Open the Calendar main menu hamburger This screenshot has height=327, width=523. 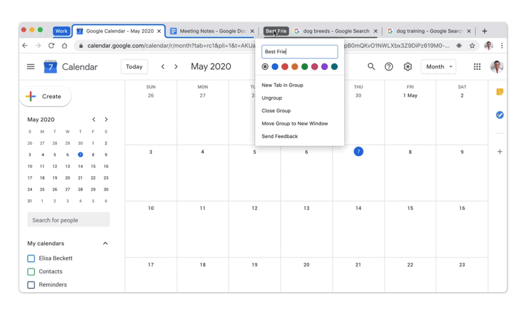tap(31, 67)
